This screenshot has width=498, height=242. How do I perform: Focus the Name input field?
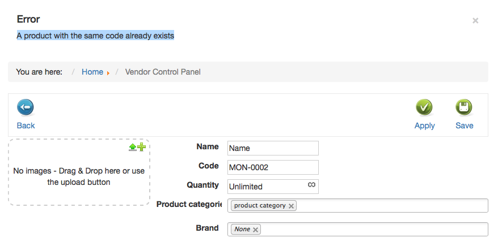tap(273, 148)
